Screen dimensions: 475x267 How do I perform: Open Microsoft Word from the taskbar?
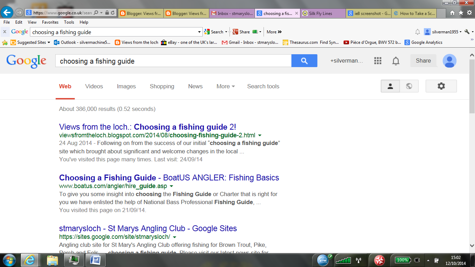[x=96, y=260]
